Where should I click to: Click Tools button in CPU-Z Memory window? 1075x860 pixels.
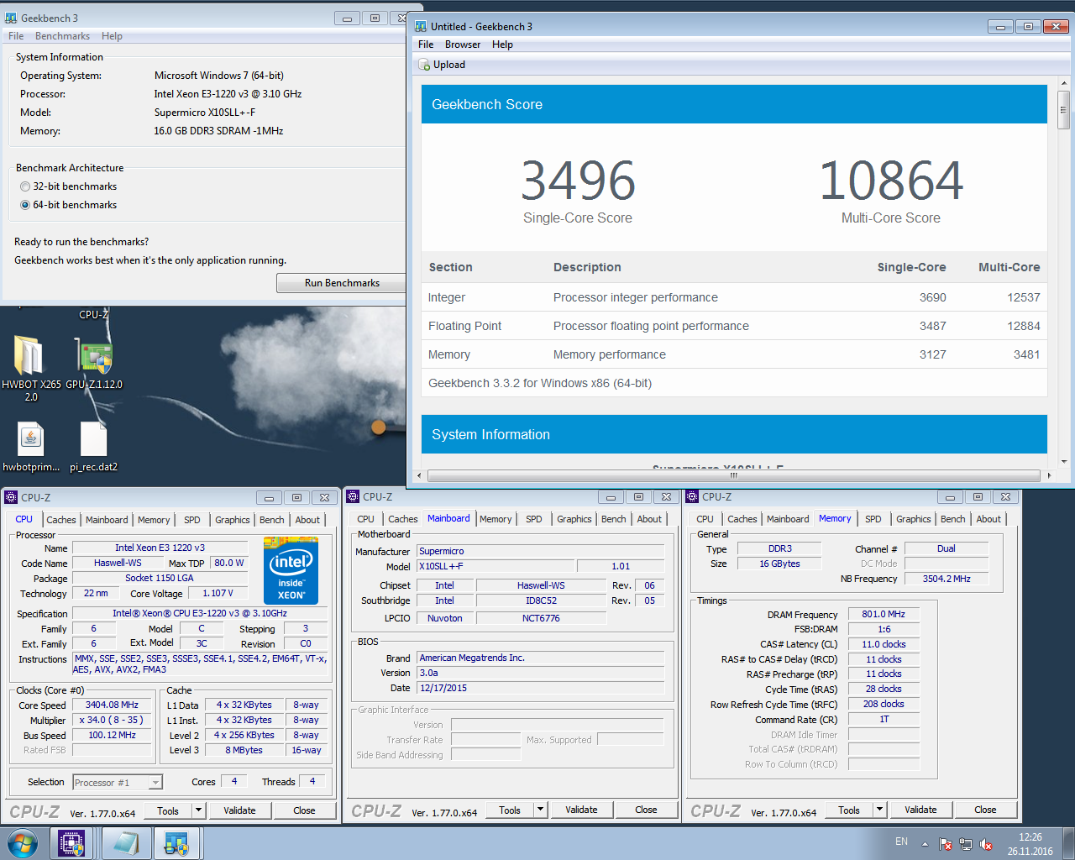(x=849, y=810)
